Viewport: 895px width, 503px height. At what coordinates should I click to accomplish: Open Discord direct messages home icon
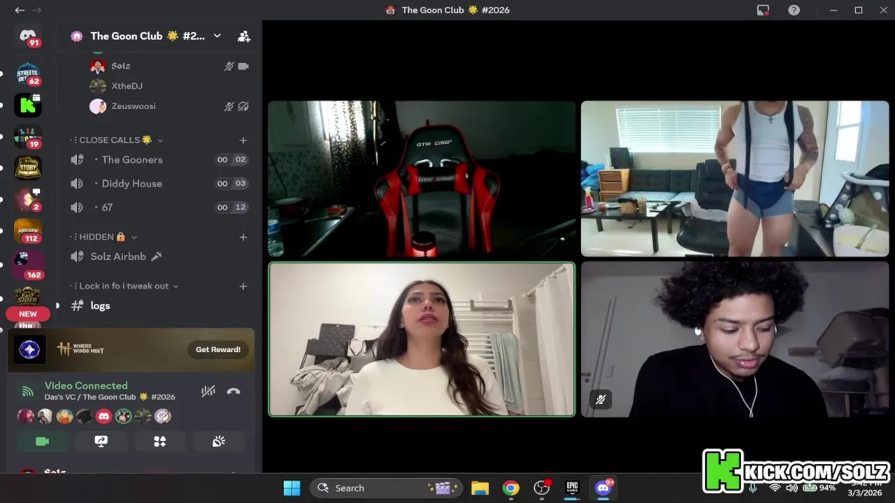pos(28,36)
